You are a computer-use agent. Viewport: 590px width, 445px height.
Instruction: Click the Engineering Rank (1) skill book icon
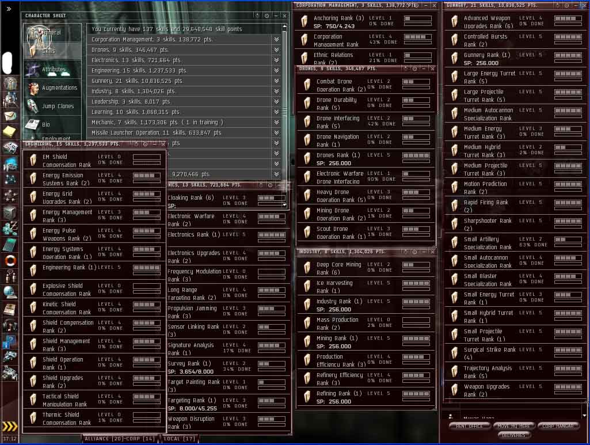coord(33,271)
